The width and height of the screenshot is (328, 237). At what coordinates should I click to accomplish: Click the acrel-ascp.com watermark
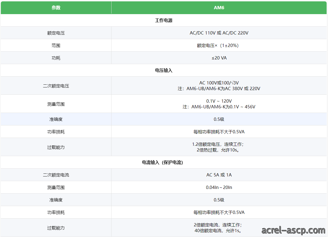(x=293, y=230)
